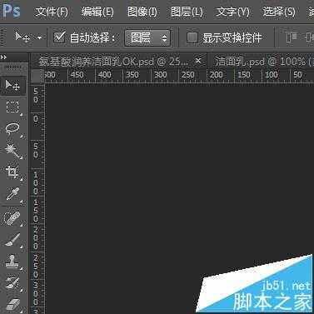This screenshot has width=314, height=314.
Task: Click the toolbox grip handle
Action: (12, 67)
